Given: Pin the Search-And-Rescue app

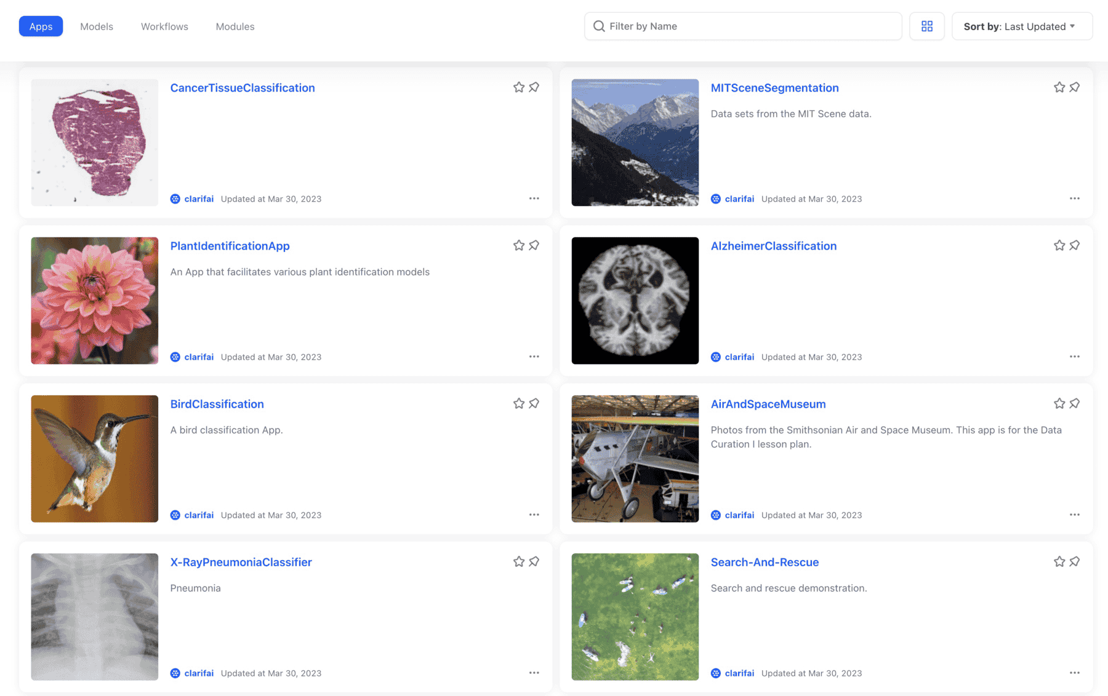Looking at the screenshot, I should (x=1075, y=561).
